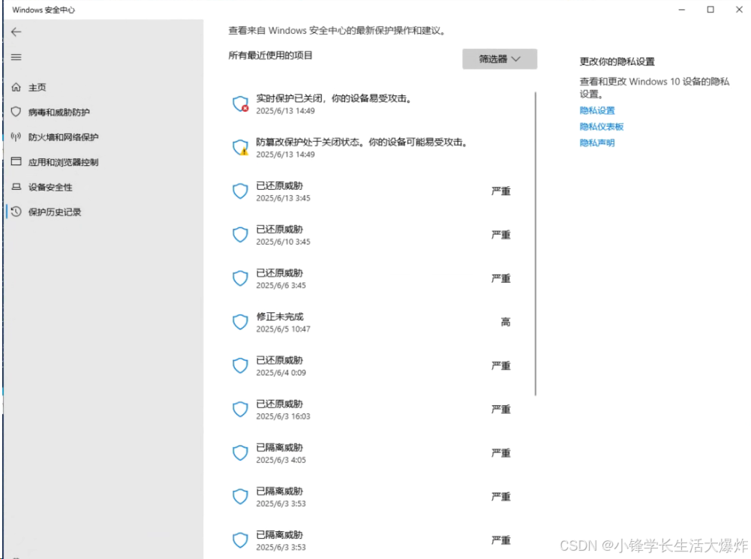Click shield icon of 修正未完成 entry
Screen dimensions: 751x559
pos(240,322)
